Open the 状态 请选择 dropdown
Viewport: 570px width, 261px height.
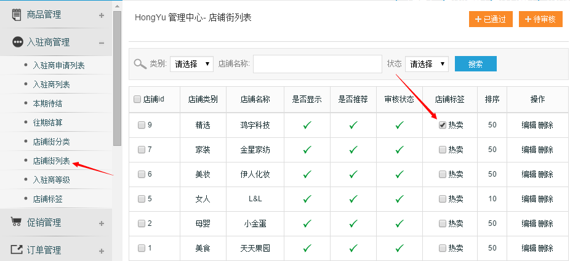(427, 64)
